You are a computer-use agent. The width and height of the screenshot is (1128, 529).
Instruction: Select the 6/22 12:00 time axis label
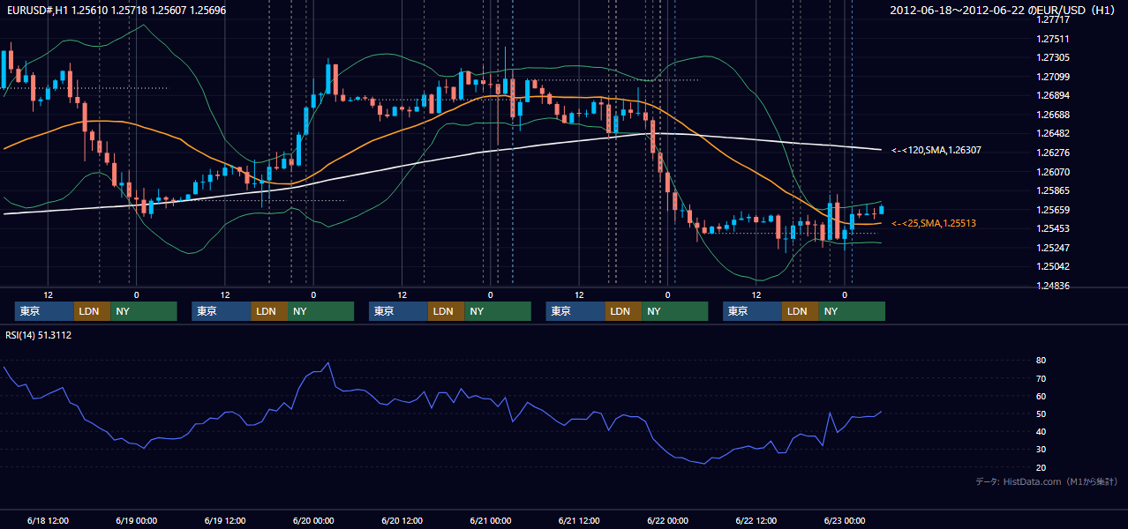756,521
